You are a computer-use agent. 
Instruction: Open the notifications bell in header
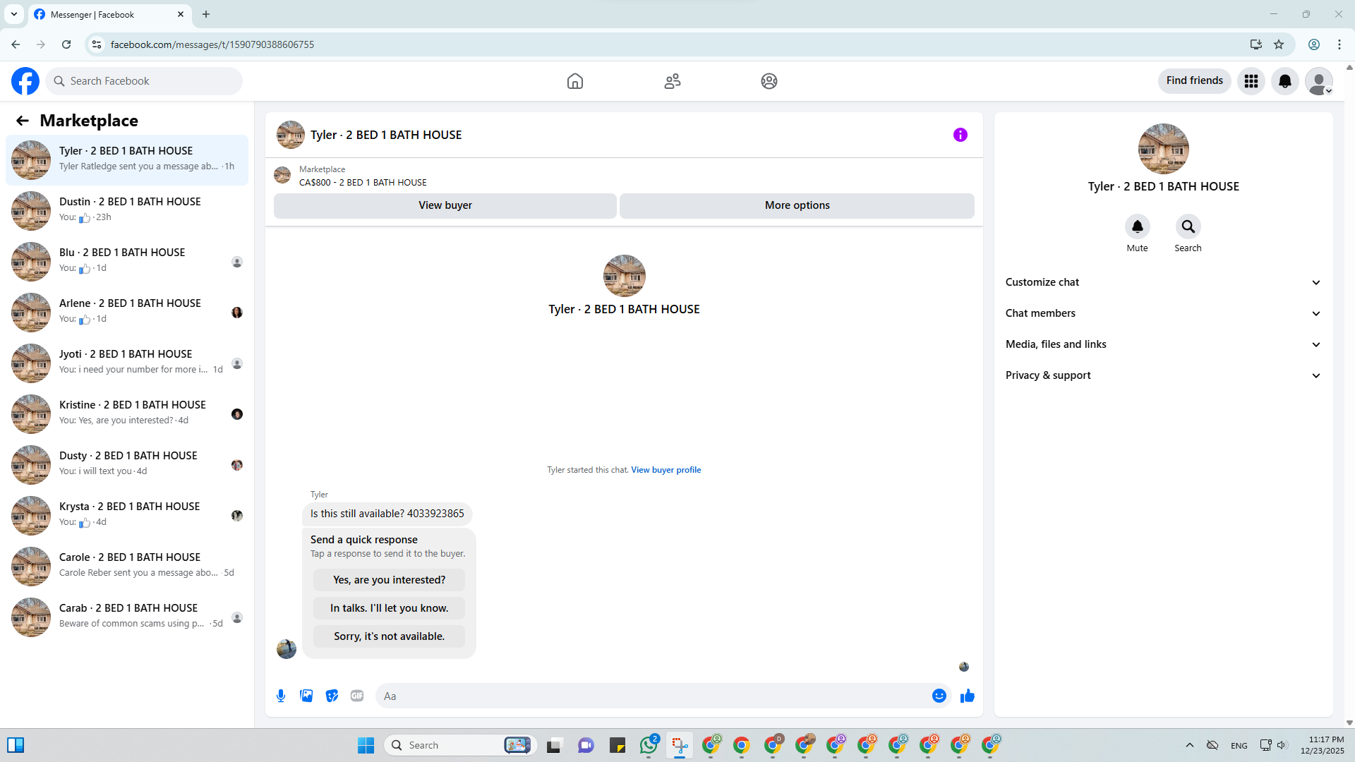pos(1284,81)
